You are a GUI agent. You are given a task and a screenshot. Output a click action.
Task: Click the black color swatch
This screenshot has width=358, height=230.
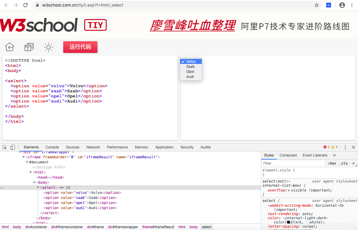tap(288, 222)
